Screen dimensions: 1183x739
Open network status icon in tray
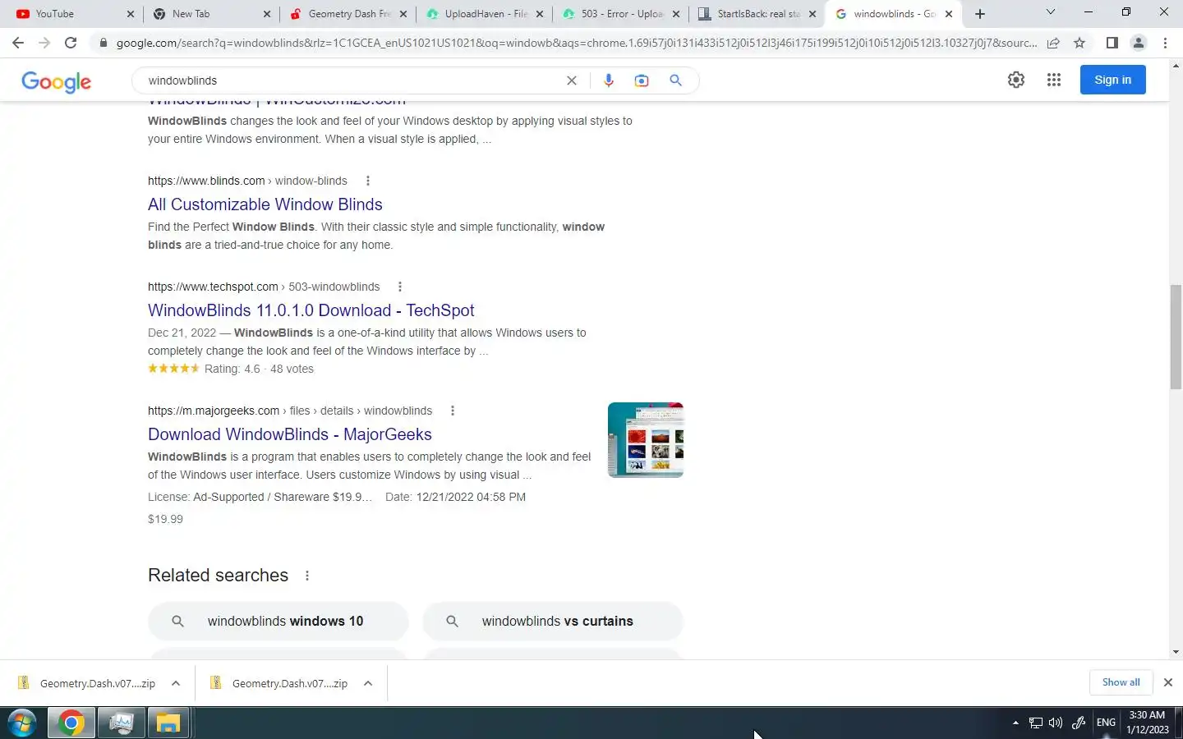coord(1035,723)
